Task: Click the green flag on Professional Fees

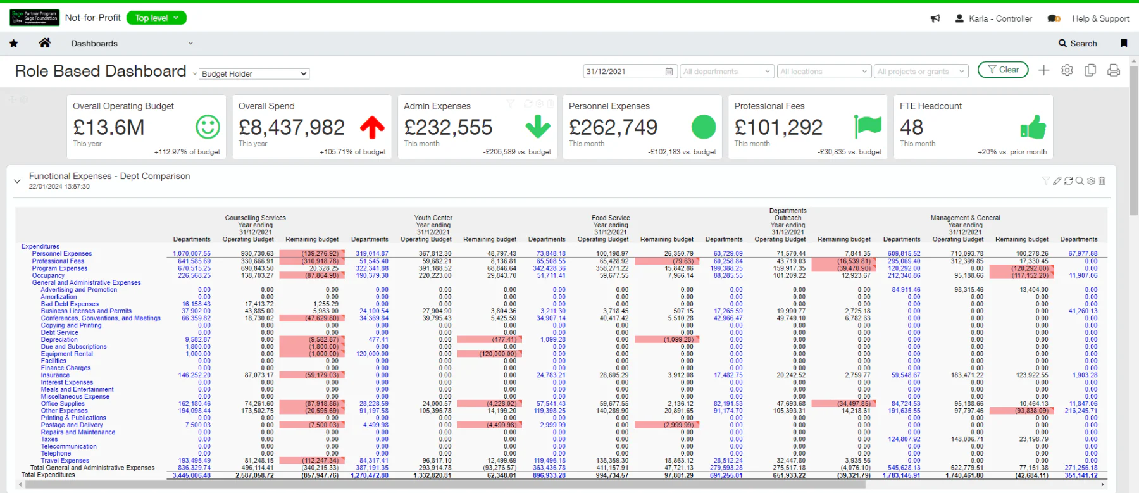Action: [x=868, y=127]
